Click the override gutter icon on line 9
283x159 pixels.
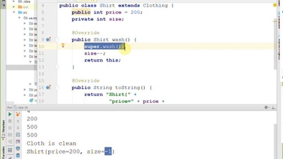48,39
